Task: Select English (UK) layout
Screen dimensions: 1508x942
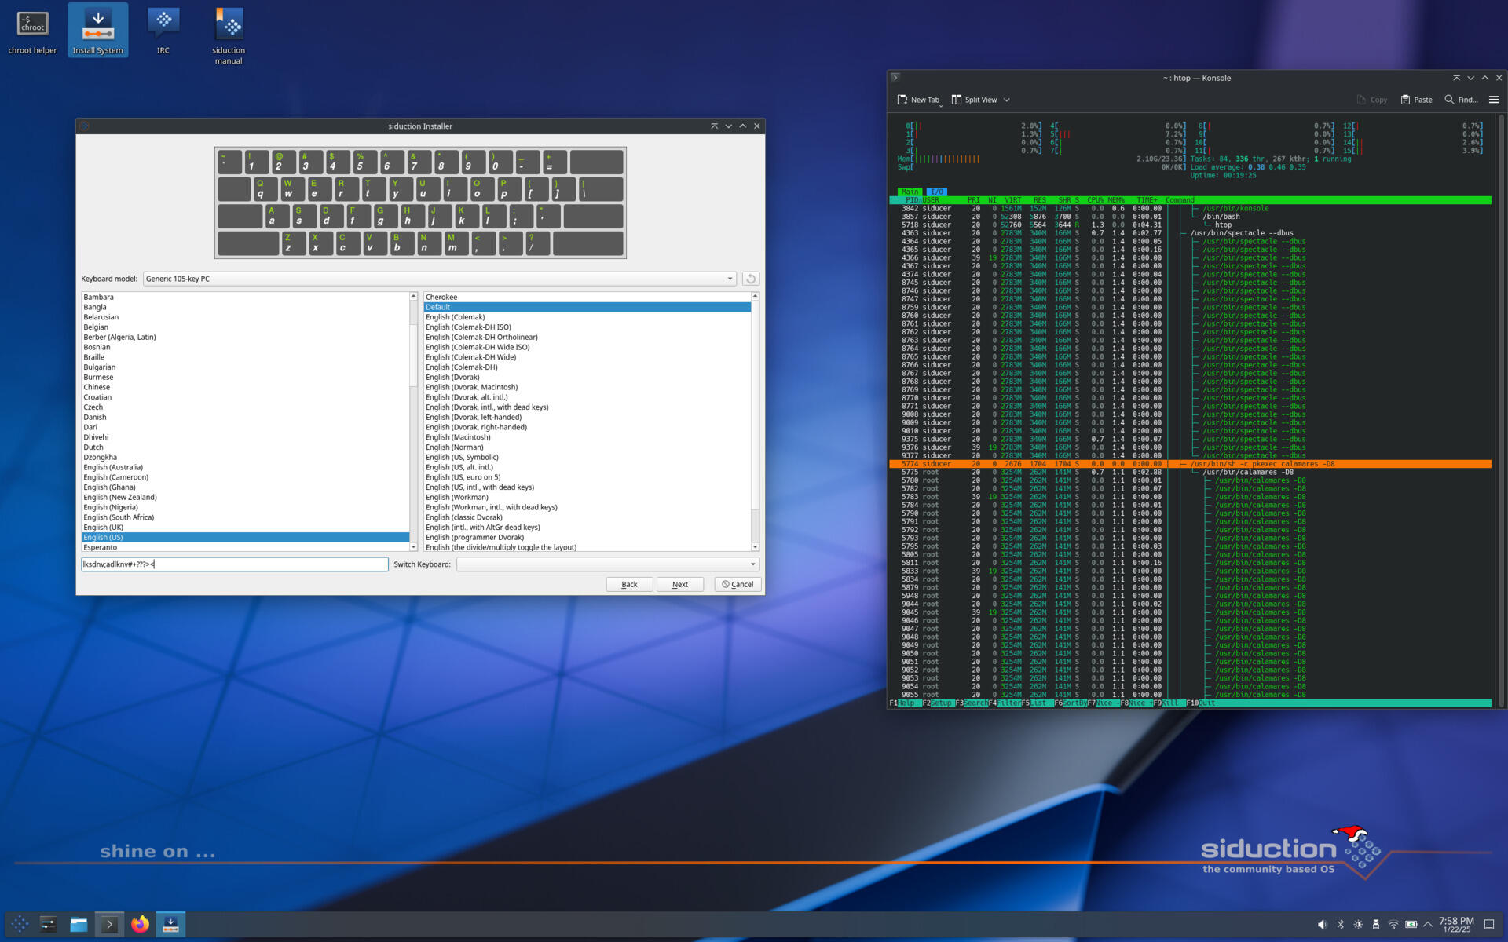Action: tap(245, 528)
